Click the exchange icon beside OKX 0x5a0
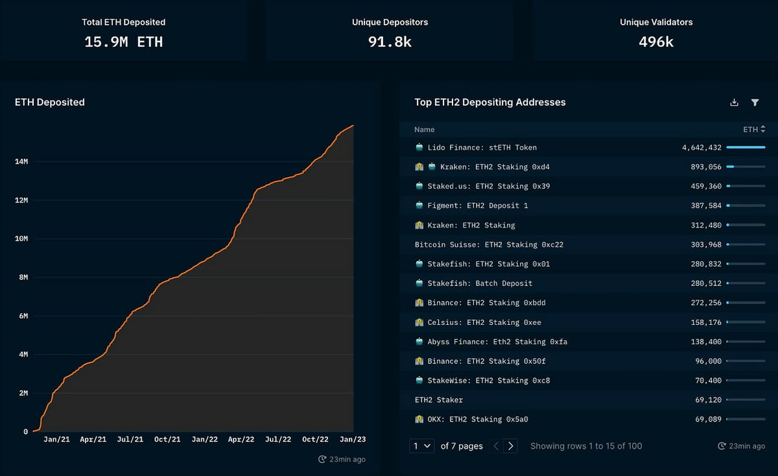Screen dimensions: 778x476 coord(419,420)
